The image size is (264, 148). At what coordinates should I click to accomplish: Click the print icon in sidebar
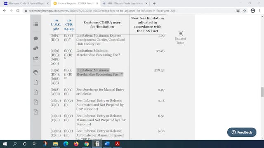(36, 72)
